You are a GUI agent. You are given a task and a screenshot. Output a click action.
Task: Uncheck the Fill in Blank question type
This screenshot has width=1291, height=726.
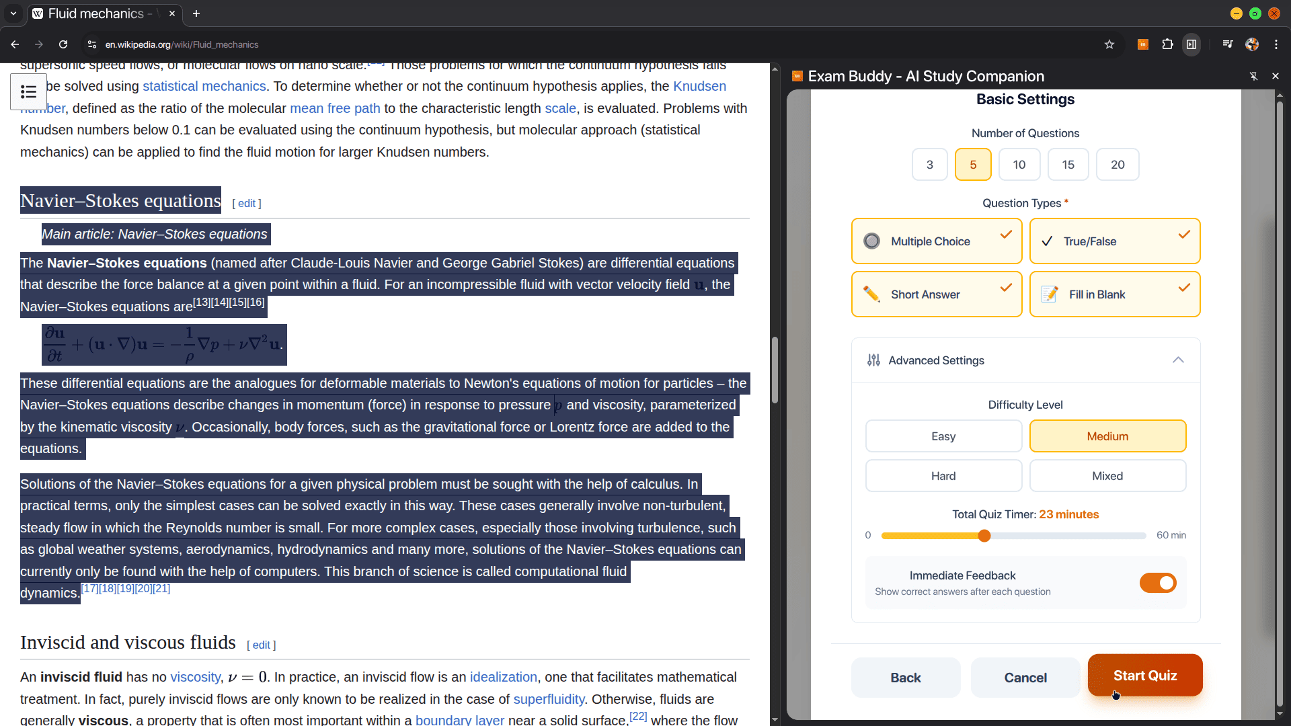[x=1114, y=294]
